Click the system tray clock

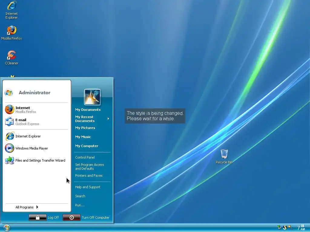pyautogui.click(x=301, y=227)
